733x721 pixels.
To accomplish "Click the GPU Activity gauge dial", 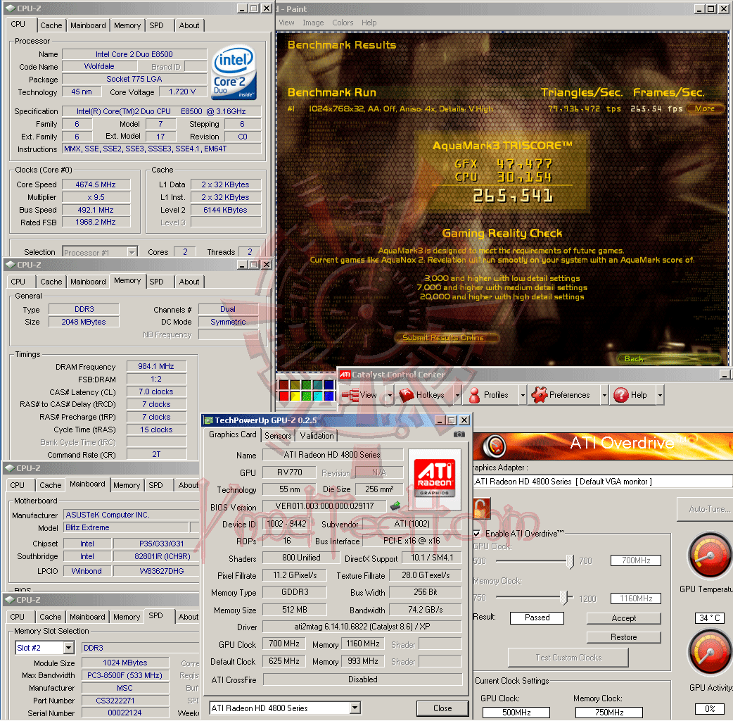I will [x=709, y=652].
